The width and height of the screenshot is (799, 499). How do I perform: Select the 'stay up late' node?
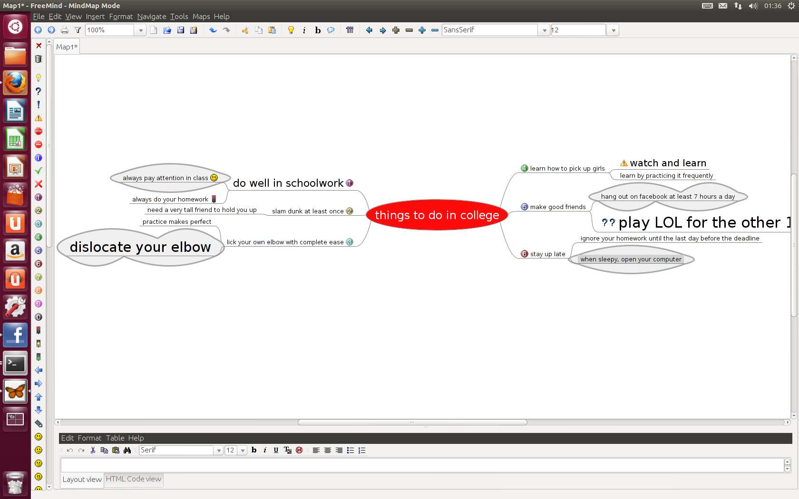pyautogui.click(x=547, y=254)
